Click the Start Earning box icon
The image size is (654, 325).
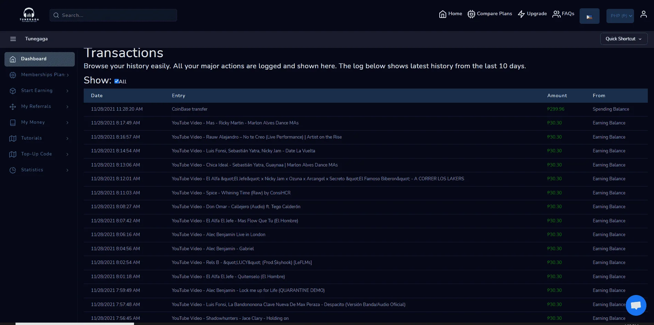pyautogui.click(x=13, y=91)
